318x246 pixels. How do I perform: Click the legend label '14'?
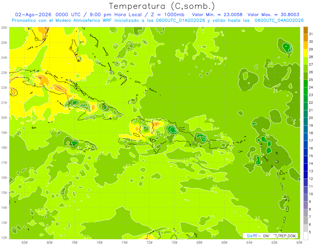point(311,163)
